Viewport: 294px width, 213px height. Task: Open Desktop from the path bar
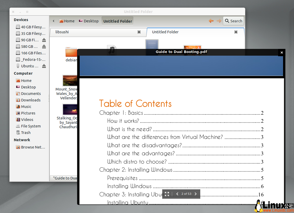pos(89,21)
